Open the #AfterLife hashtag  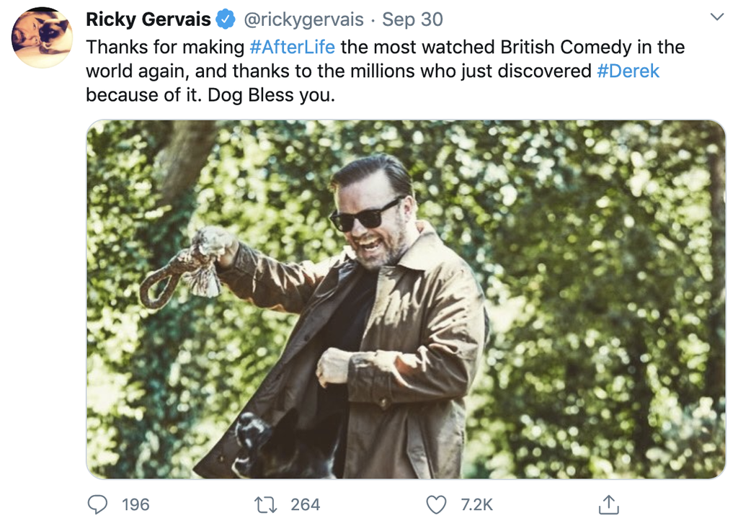(x=292, y=48)
